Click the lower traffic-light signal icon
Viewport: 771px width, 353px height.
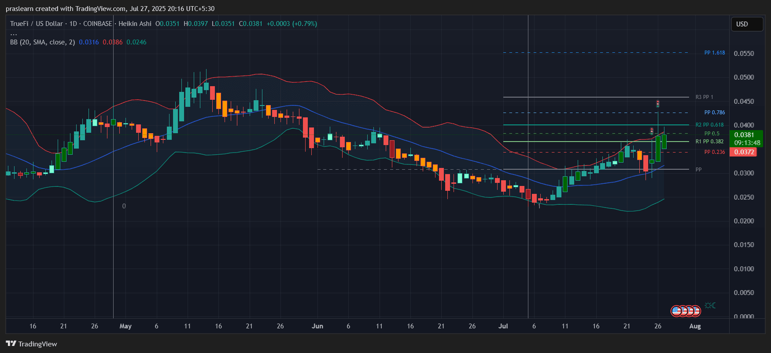point(652,131)
